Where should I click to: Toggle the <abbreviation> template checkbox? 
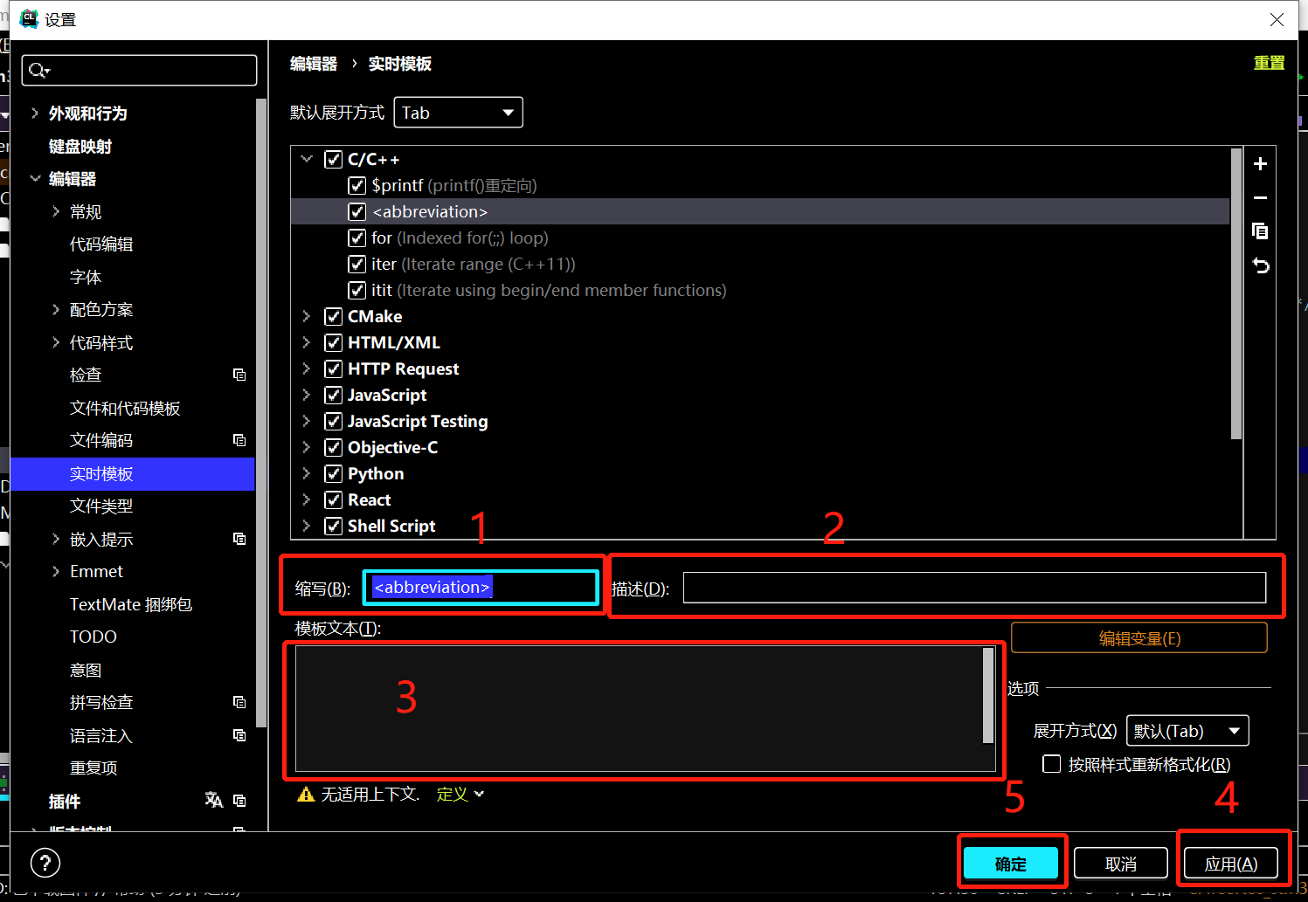(356, 211)
